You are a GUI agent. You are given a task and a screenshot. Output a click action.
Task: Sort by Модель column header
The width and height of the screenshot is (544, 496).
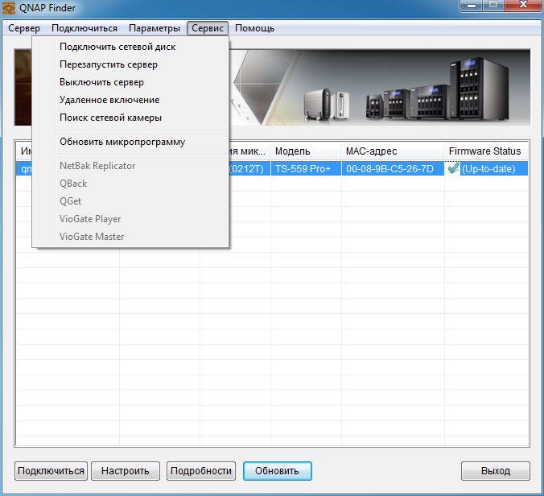[305, 151]
